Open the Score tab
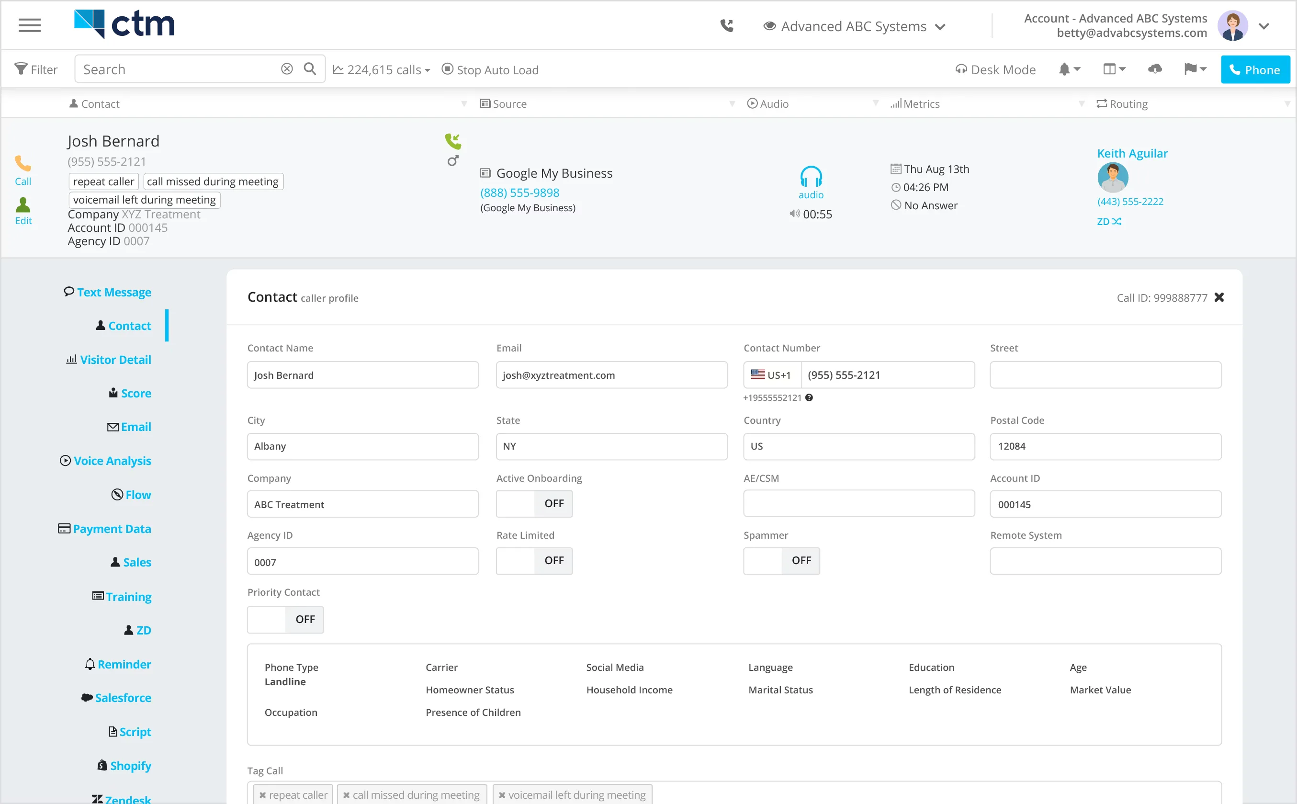Image resolution: width=1297 pixels, height=804 pixels. [130, 393]
